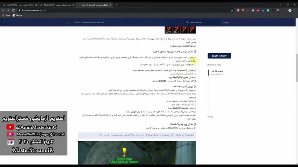Screen dimensions: 298x167
Task: Click the Search Forum field
Action: pyautogui.click(x=202, y=22)
